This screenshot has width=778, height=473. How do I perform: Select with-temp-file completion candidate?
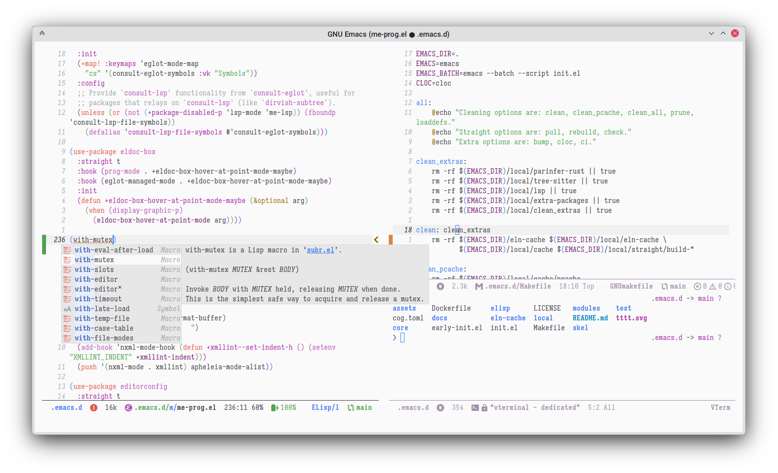click(121, 318)
